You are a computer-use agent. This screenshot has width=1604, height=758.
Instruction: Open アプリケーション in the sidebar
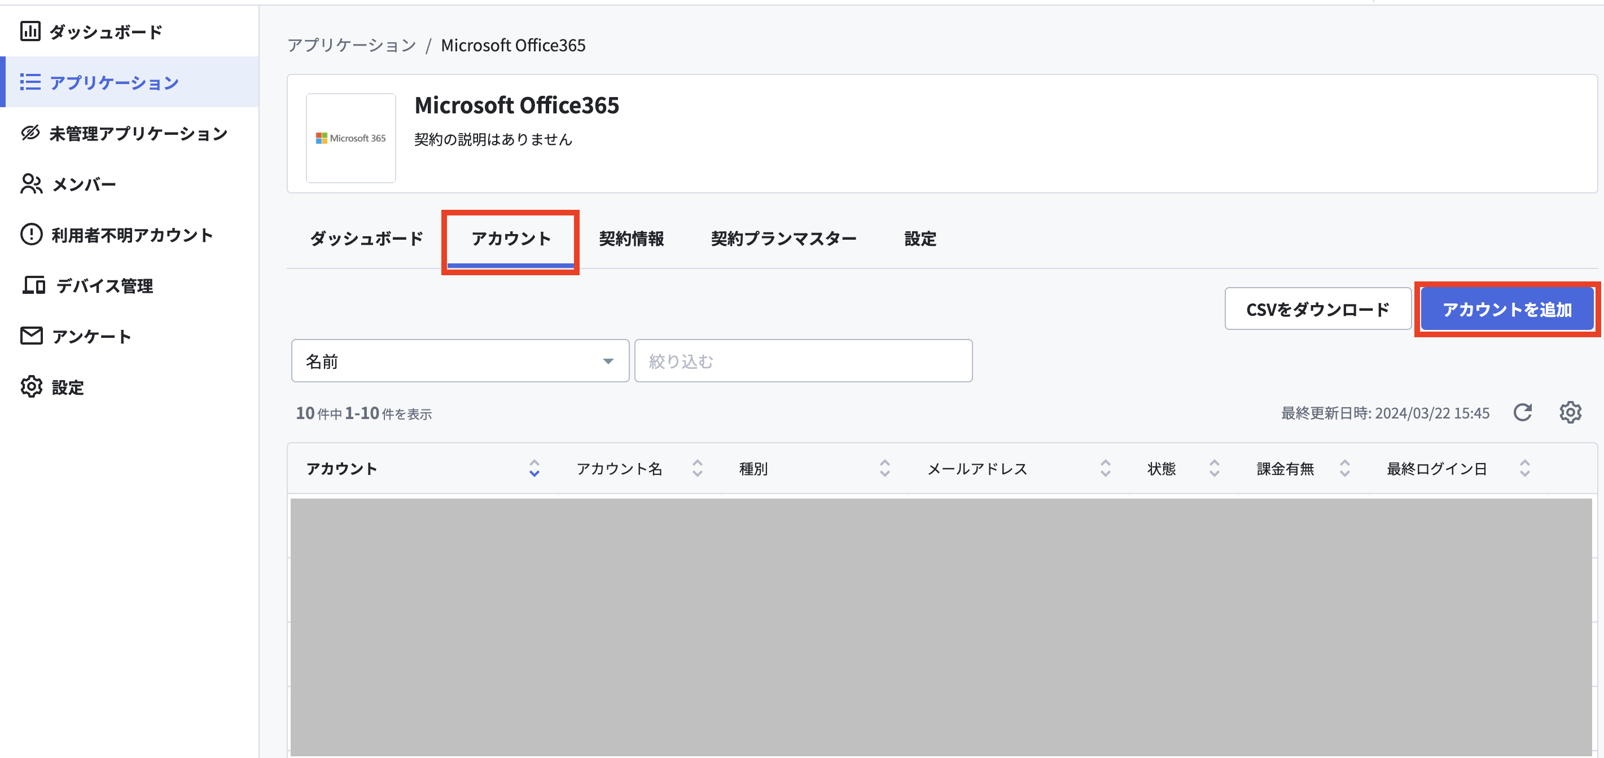[x=129, y=82]
